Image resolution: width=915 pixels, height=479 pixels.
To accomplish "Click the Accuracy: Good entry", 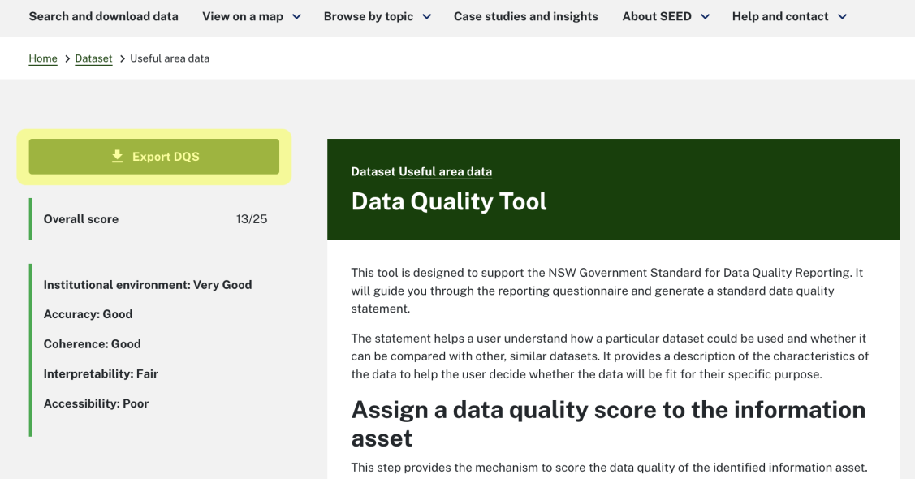I will tap(88, 314).
